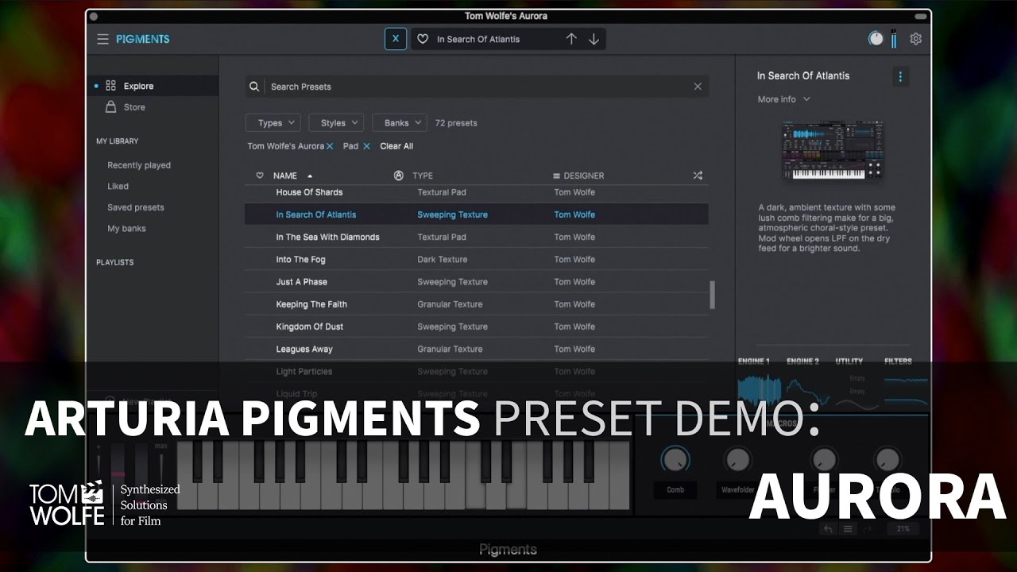Image resolution: width=1017 pixels, height=572 pixels.
Task: Open the Types filter dropdown
Action: (273, 123)
